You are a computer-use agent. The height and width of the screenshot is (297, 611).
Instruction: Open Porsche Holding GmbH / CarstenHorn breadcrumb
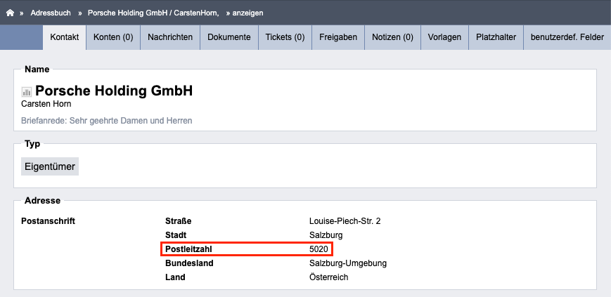[153, 13]
